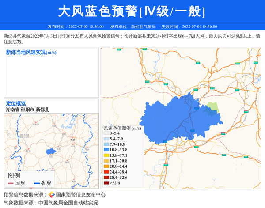Viewport: 265px width, 208px height.
Task: Open the 定位概览 panel heading
Action: click(x=16, y=103)
